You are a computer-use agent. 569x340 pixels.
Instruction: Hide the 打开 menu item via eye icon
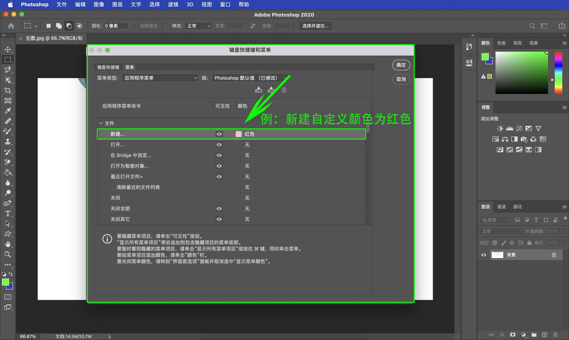coord(219,144)
